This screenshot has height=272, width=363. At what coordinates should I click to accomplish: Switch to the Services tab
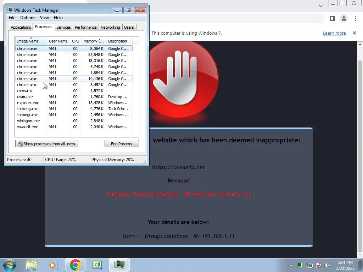(63, 27)
